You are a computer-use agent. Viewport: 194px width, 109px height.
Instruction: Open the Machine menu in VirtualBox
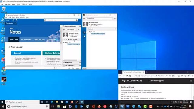click(8, 4)
